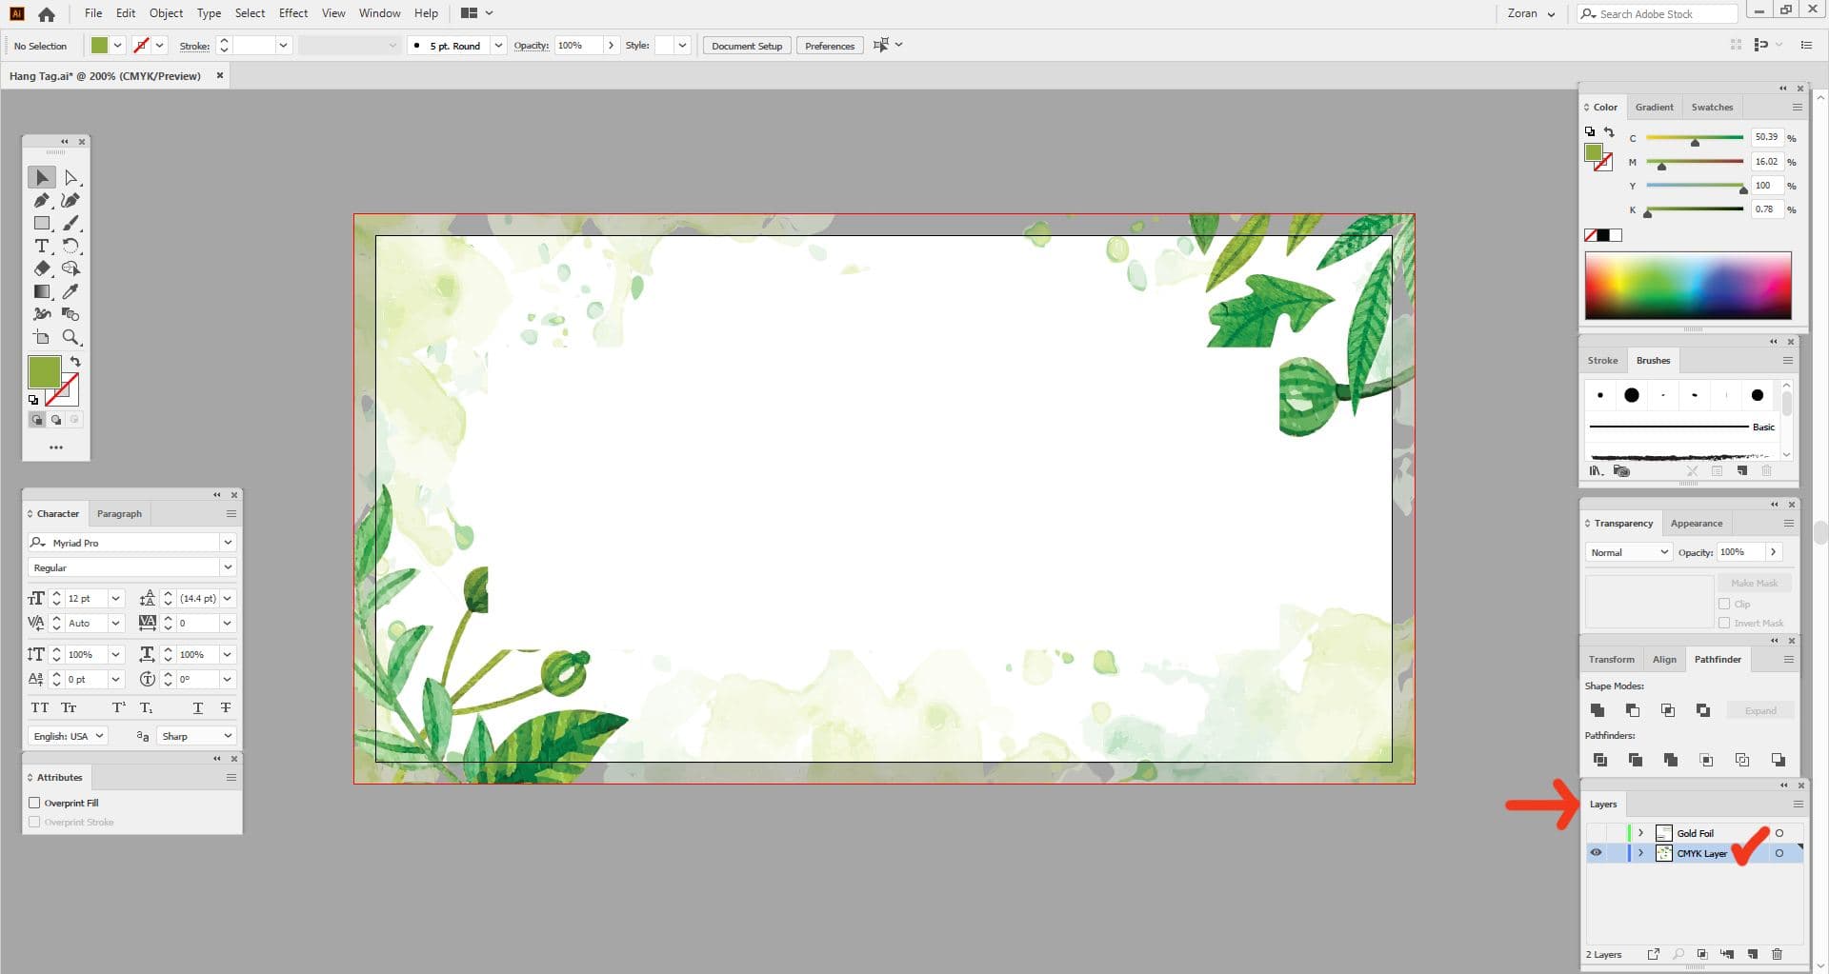Check the Clip option in Transparency panel

pos(1725,604)
